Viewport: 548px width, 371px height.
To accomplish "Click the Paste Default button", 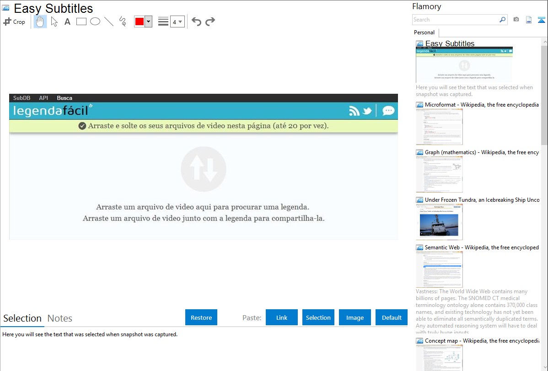I will [392, 317].
